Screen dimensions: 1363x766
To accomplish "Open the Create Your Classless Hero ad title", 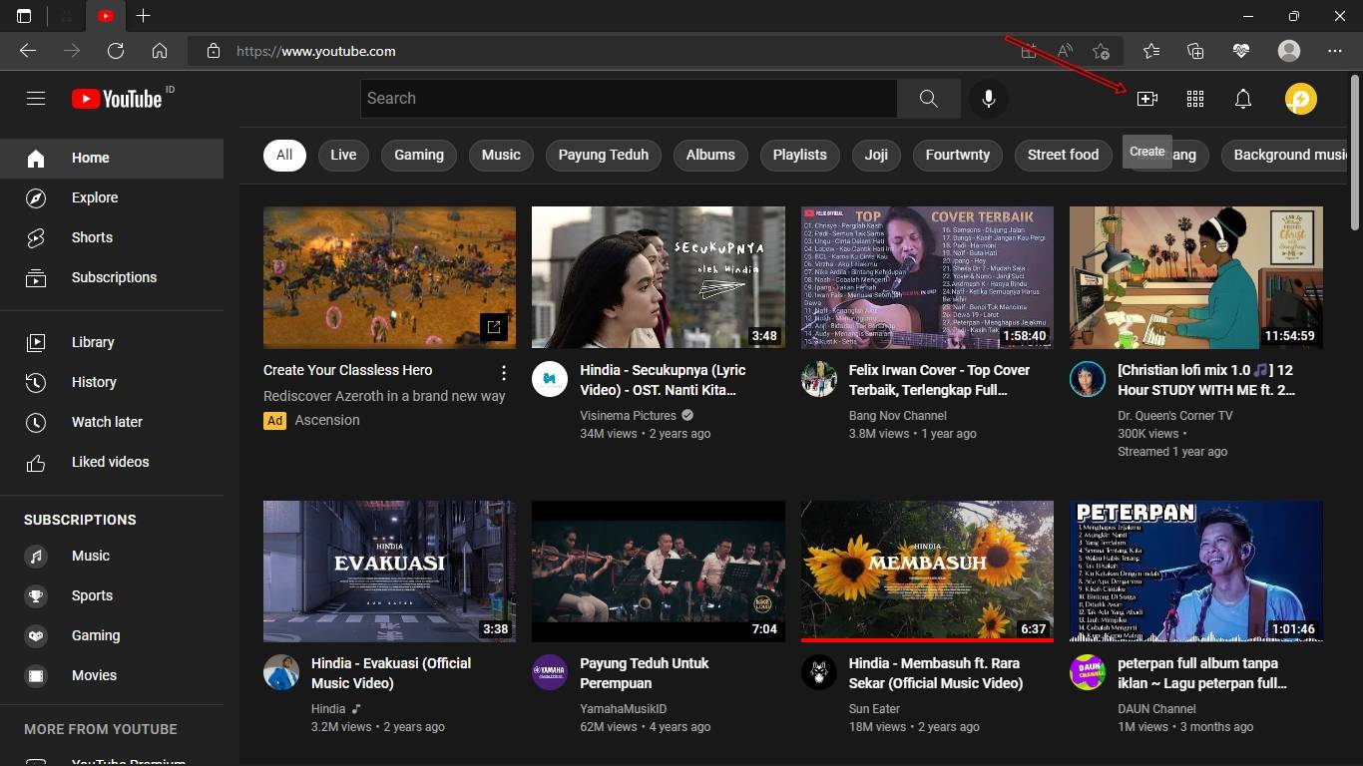I will coord(347,370).
